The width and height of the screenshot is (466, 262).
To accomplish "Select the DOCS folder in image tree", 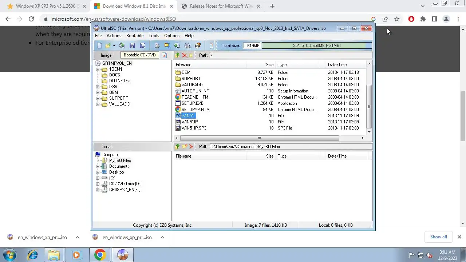I will (114, 75).
